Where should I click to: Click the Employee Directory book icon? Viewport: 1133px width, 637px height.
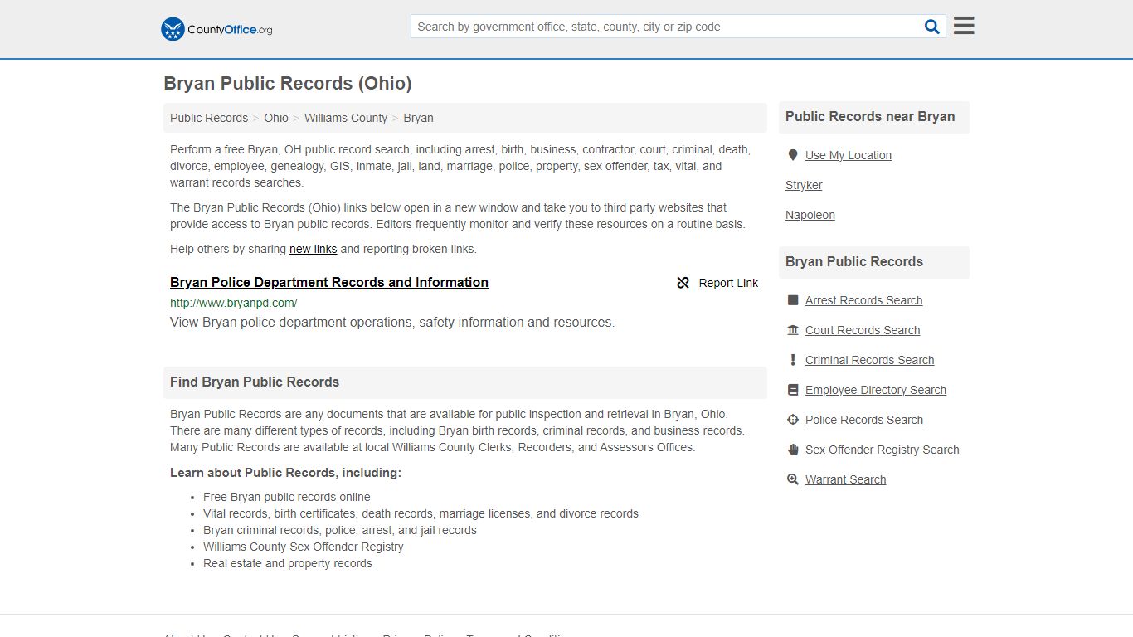click(x=793, y=390)
